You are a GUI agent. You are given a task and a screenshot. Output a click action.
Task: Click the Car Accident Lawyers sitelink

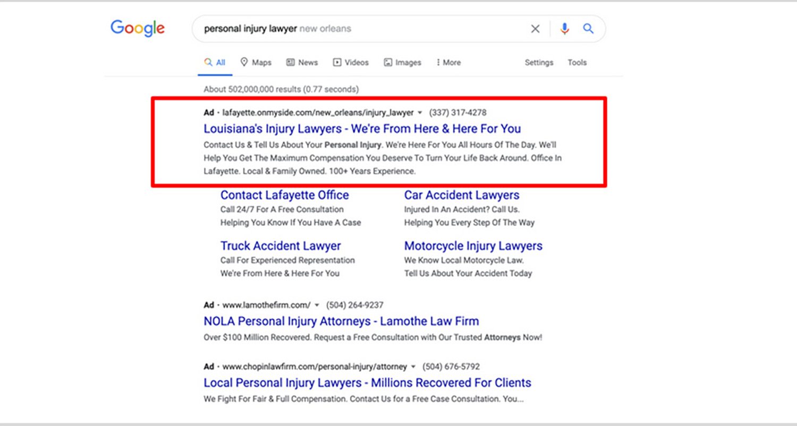click(x=462, y=195)
